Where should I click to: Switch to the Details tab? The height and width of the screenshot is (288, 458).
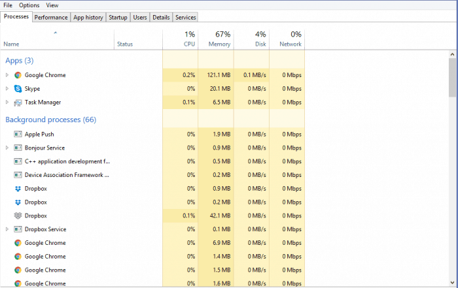161,18
